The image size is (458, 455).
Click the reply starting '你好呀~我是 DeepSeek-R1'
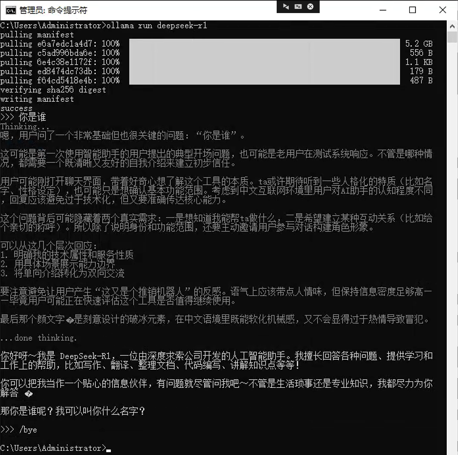coord(216,360)
